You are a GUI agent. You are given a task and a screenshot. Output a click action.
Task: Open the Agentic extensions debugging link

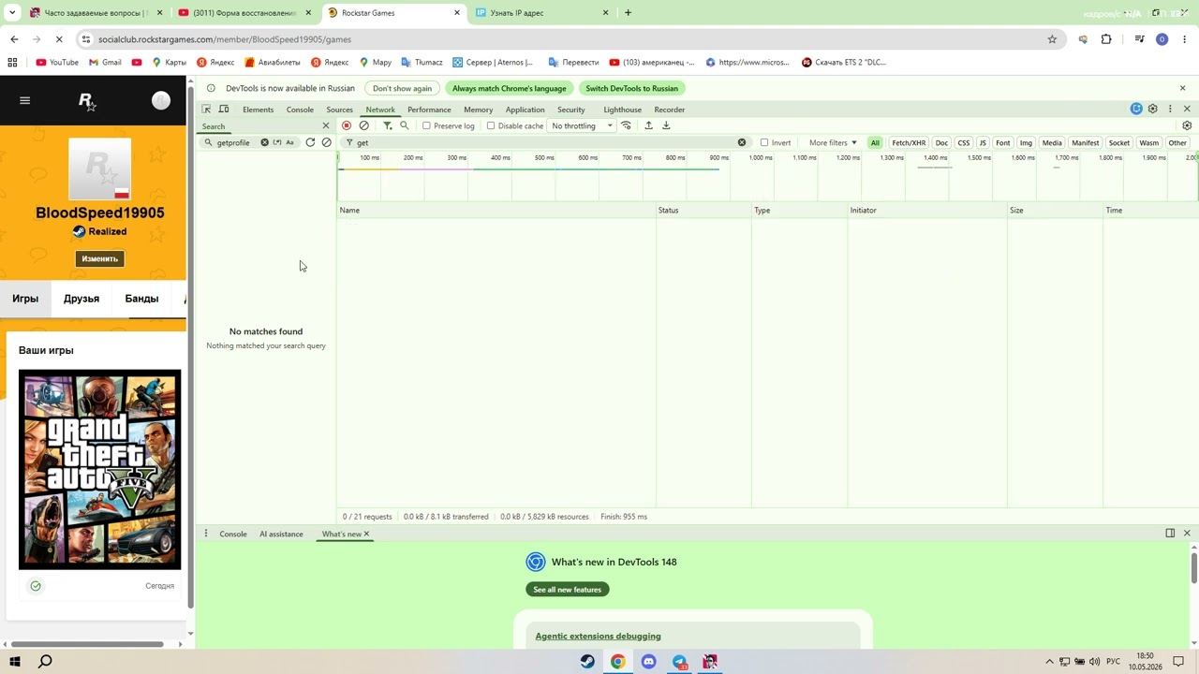598,637
